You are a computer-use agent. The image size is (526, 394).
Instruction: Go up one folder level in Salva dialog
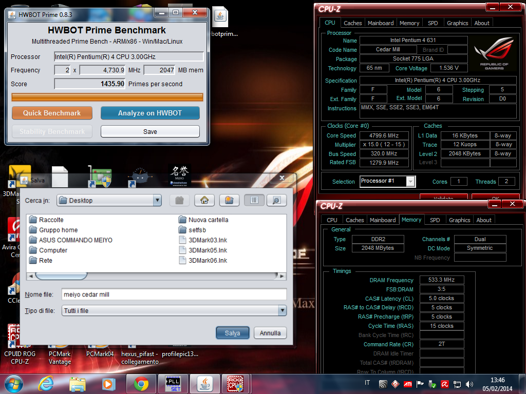[179, 201]
